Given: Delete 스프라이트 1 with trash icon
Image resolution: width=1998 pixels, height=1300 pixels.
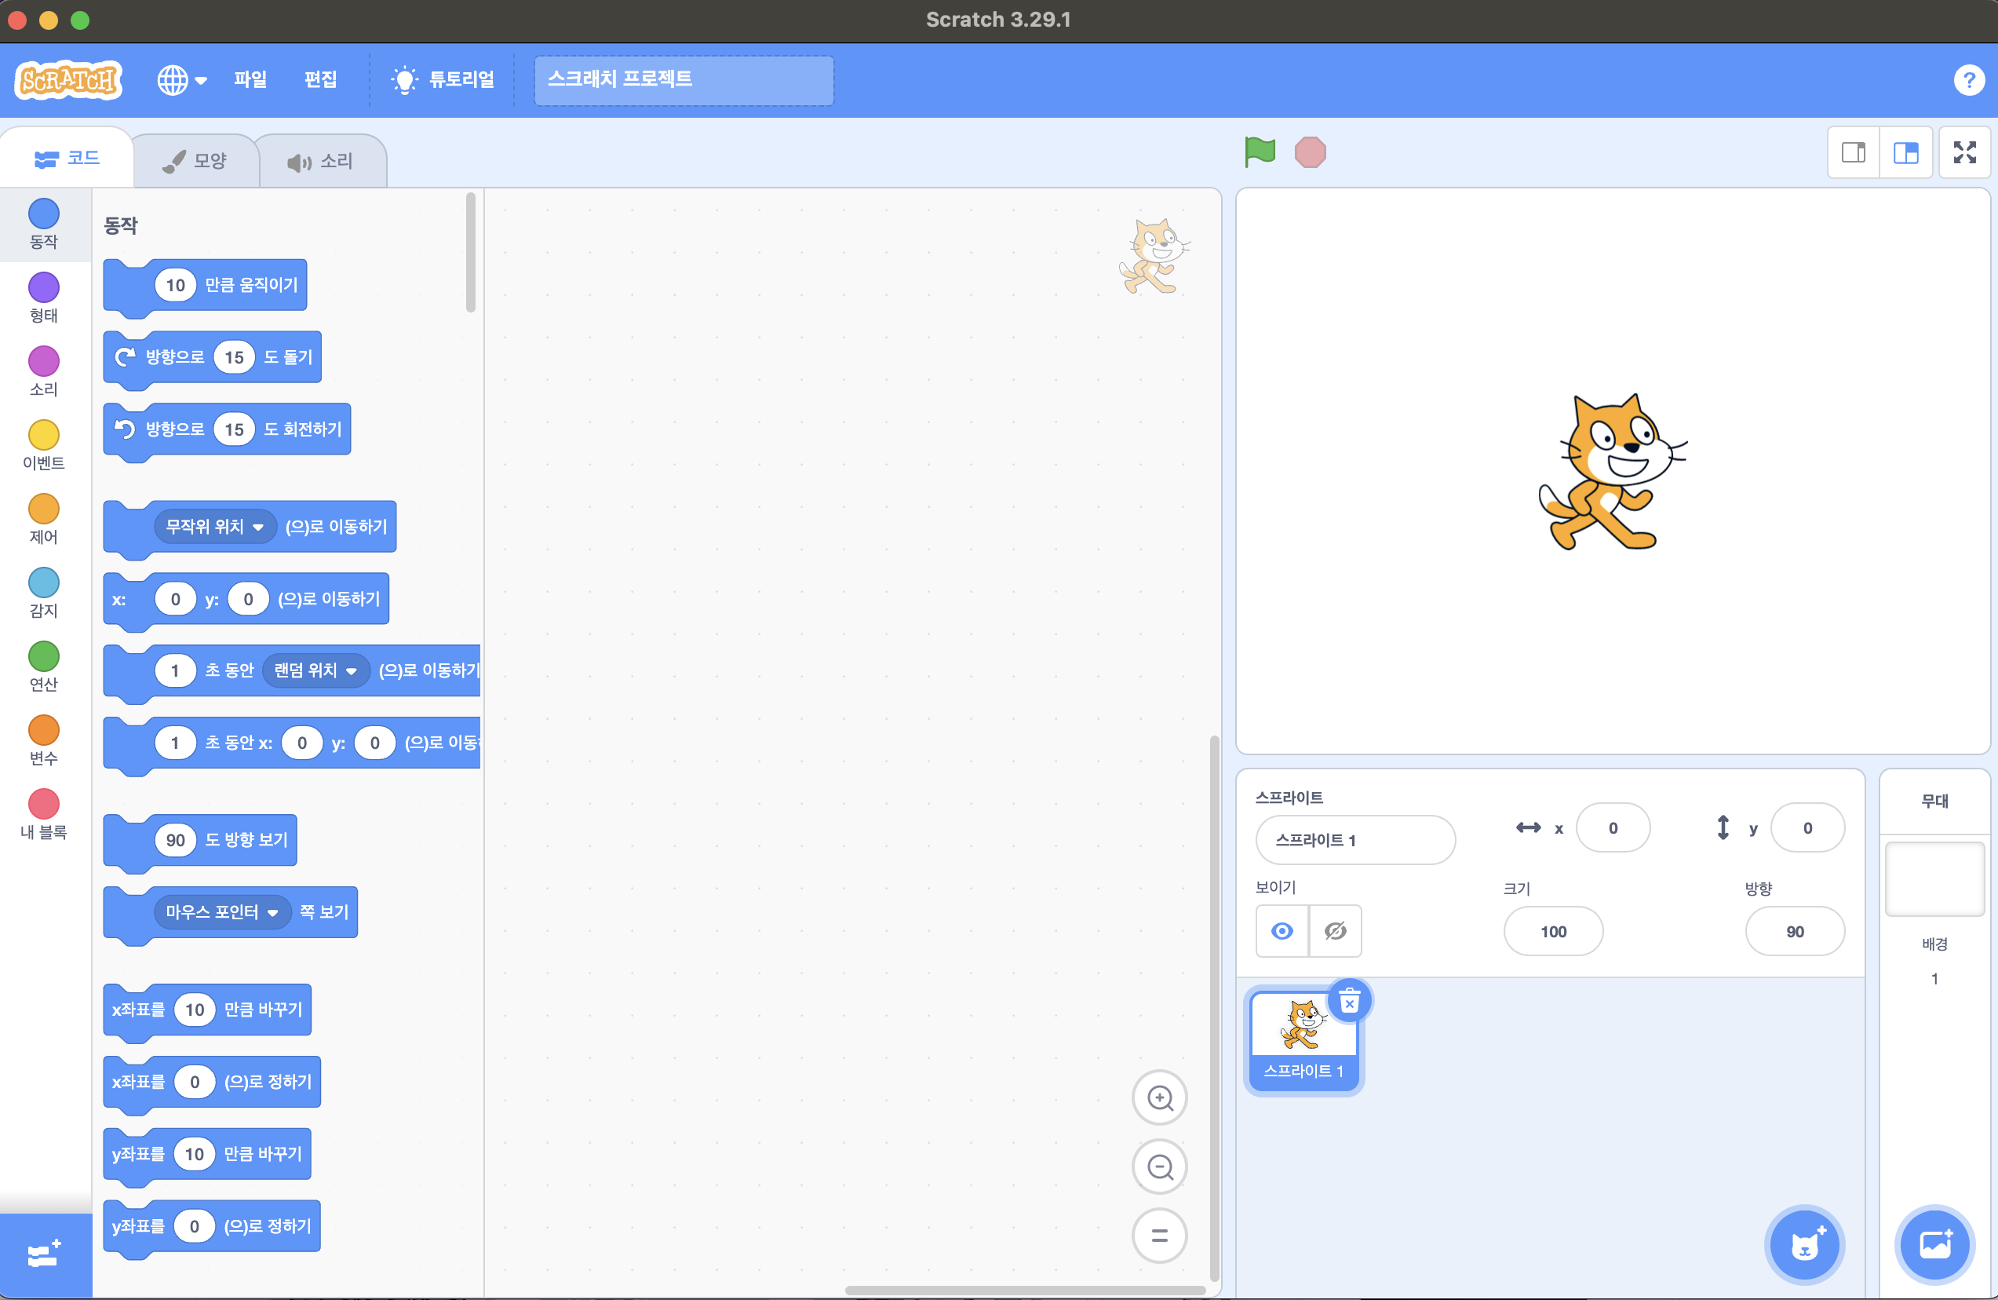Looking at the screenshot, I should point(1349,1001).
